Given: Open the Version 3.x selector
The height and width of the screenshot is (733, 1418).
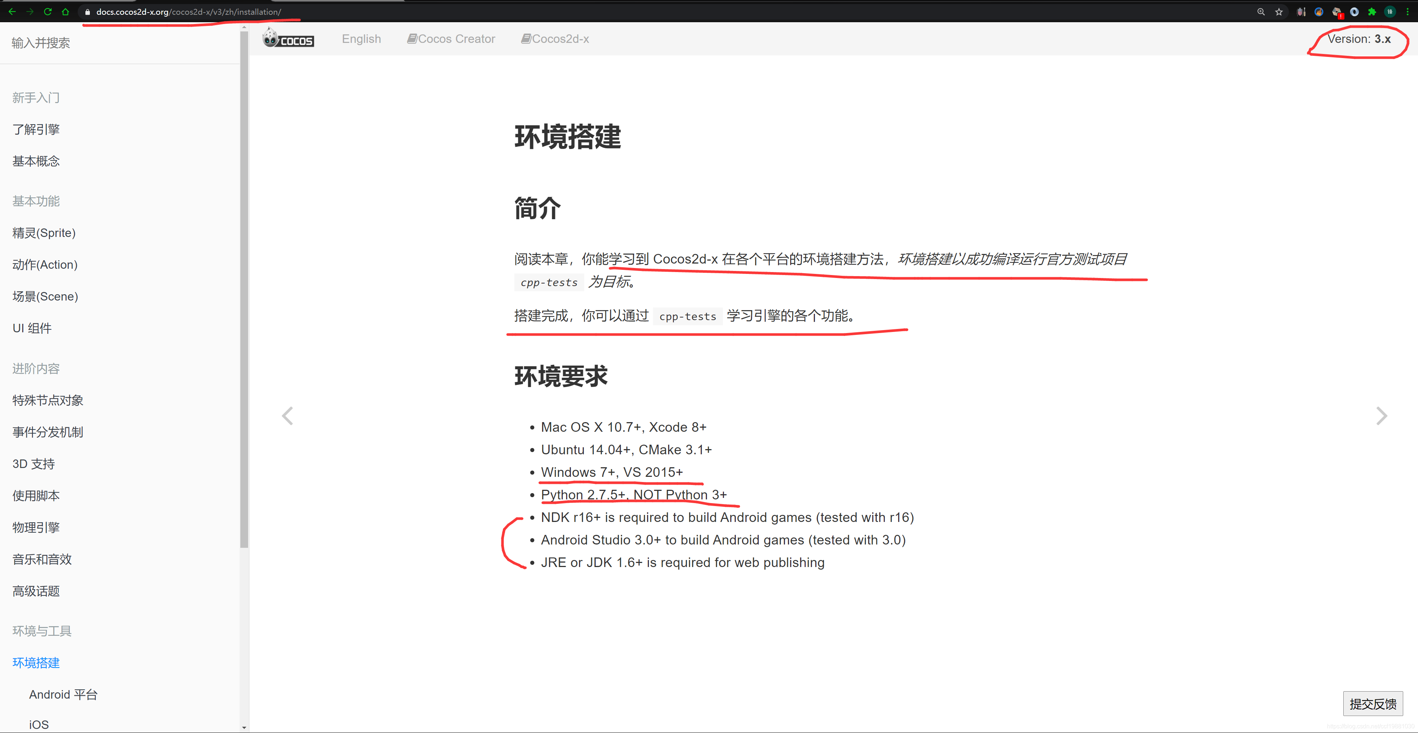Looking at the screenshot, I should pos(1360,38).
